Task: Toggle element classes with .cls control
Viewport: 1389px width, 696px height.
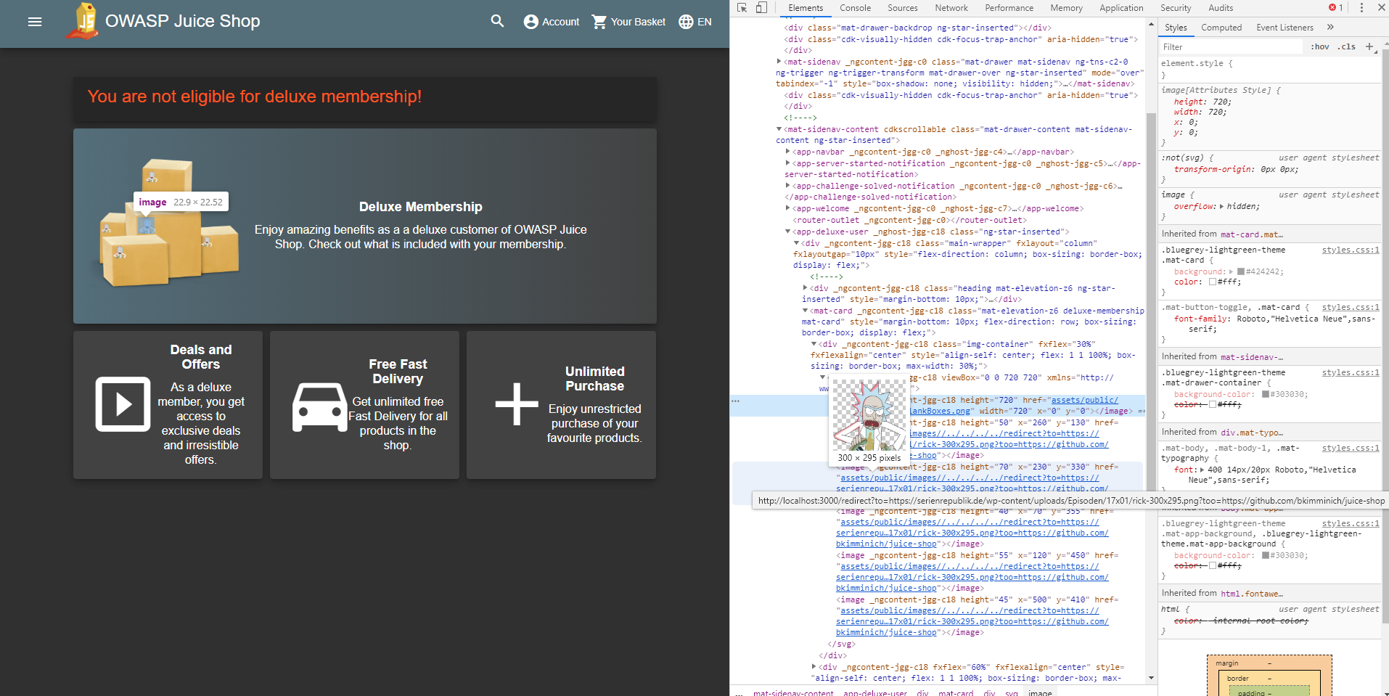Action: click(x=1346, y=46)
